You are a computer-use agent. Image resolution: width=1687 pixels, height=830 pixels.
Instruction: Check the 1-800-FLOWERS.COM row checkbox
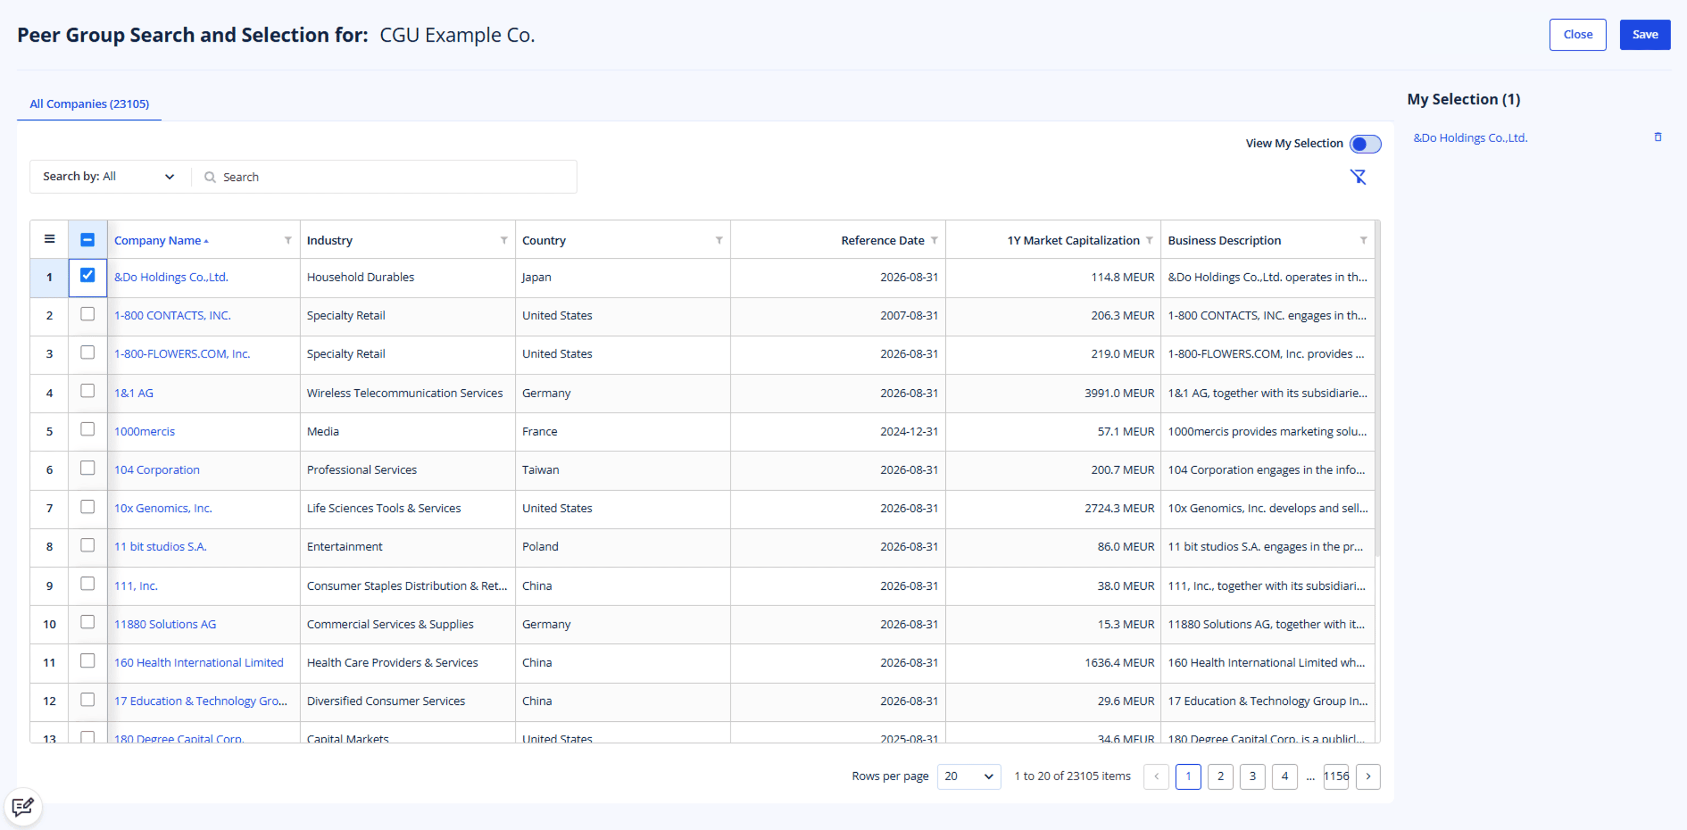87,353
